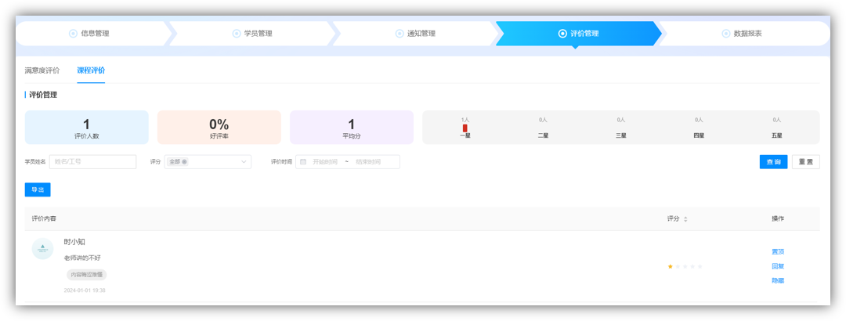
Task: Click the 四星 label in rating chart
Action: click(x=699, y=135)
